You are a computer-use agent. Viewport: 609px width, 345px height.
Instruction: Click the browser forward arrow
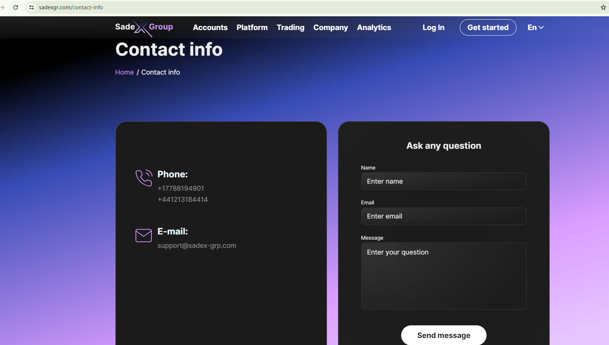[x=3, y=7]
